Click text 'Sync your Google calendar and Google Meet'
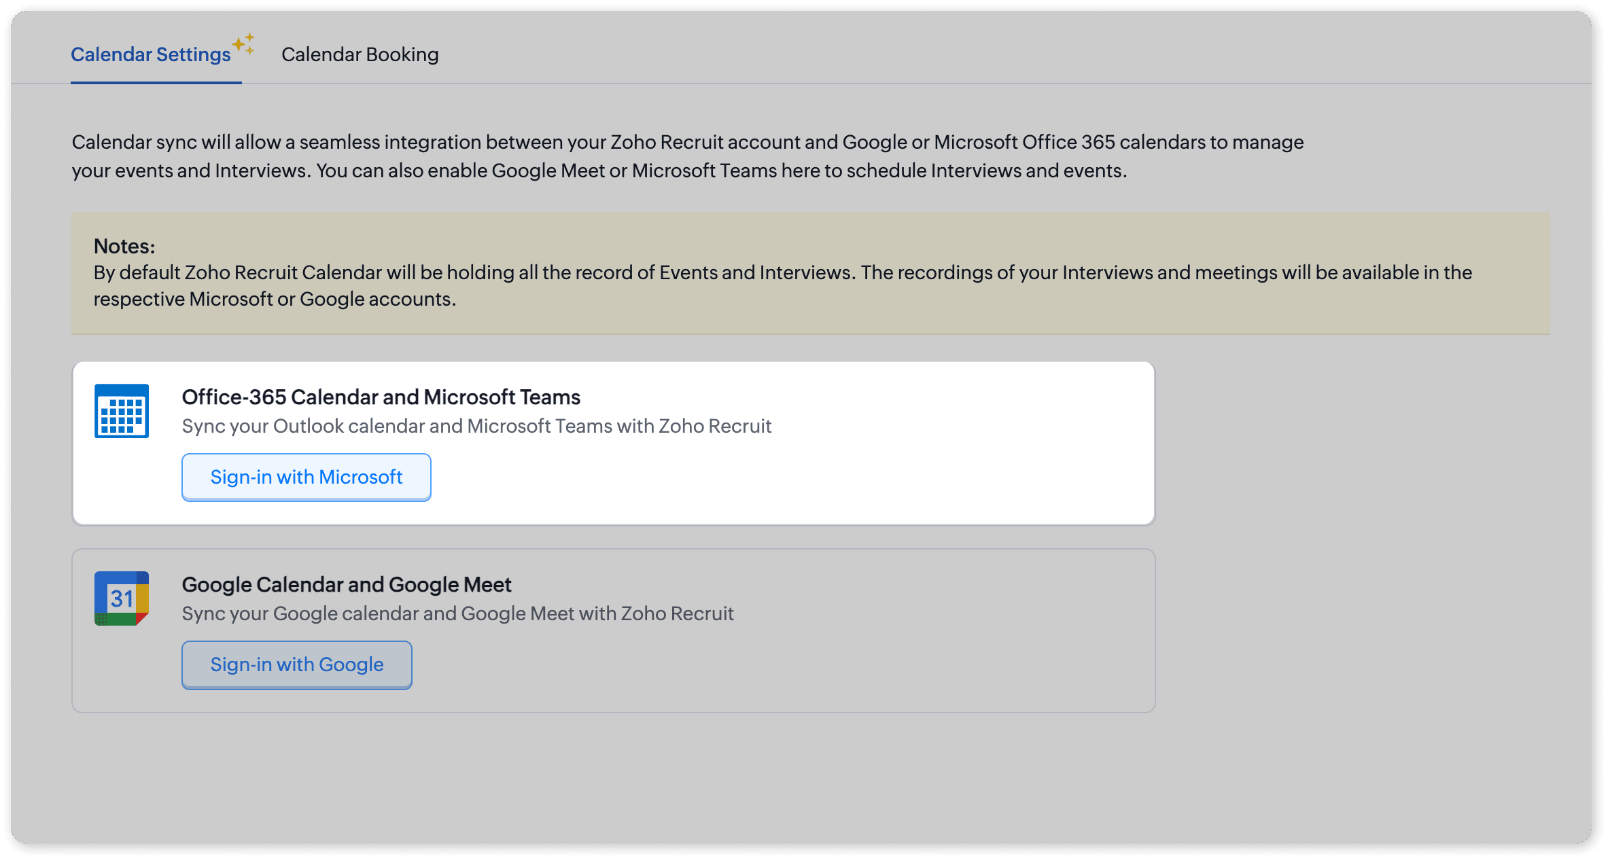Screen dimensions: 1608x860 click(x=379, y=613)
